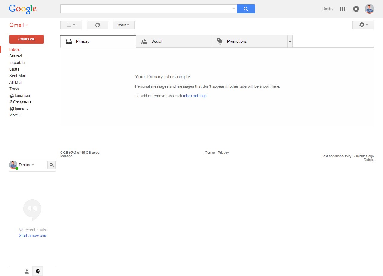Compose a new email
This screenshot has height=276, width=383.
coord(26,39)
